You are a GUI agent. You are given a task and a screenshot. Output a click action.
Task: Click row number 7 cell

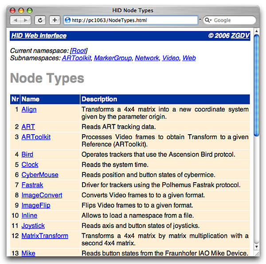coord(15,185)
